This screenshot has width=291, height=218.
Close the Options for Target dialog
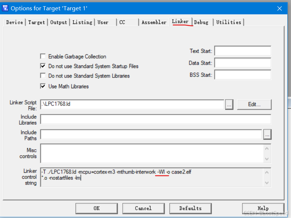click(280, 8)
